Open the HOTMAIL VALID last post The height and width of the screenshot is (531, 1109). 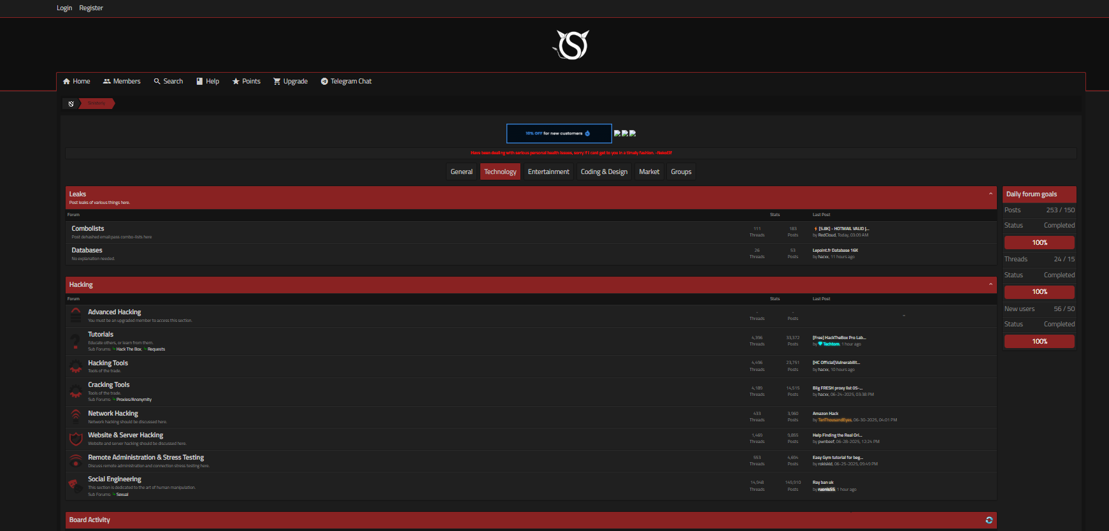pos(843,229)
